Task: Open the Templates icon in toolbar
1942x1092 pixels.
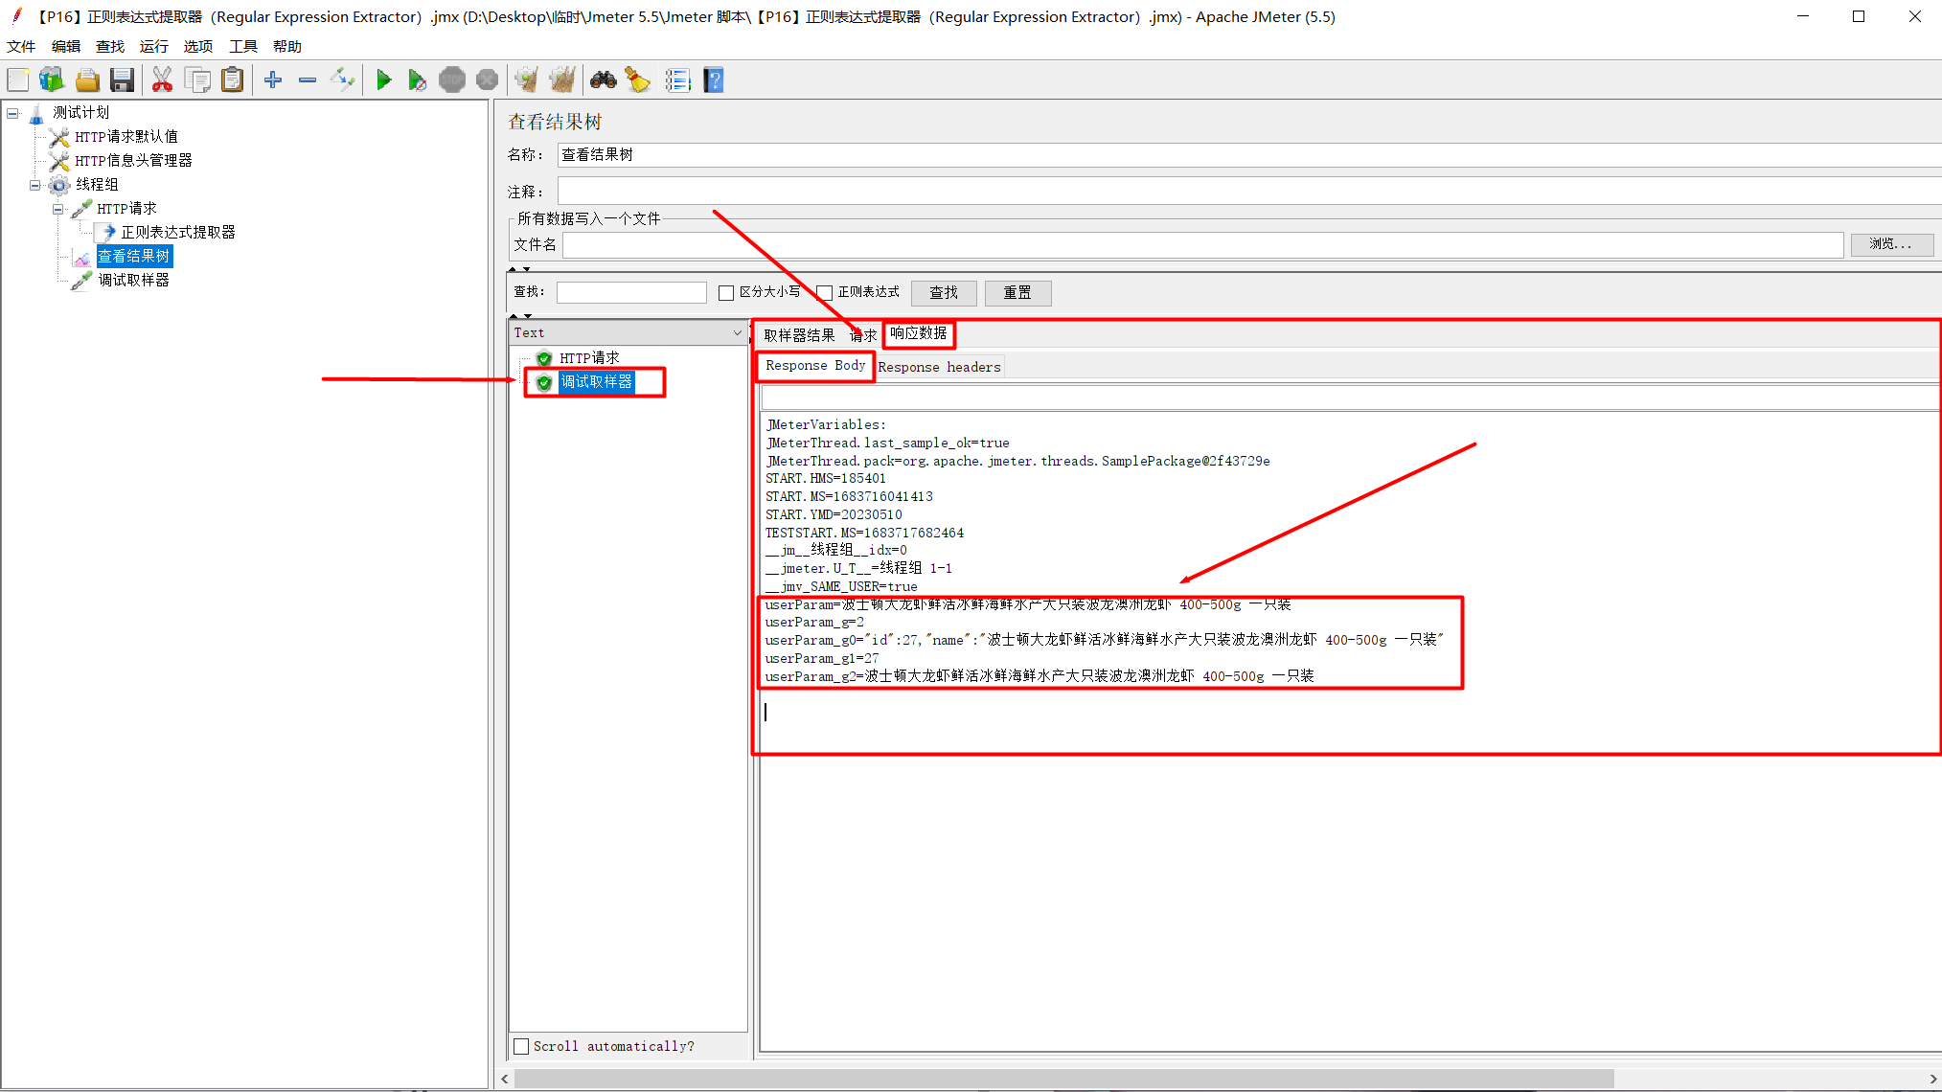Action: [52, 80]
